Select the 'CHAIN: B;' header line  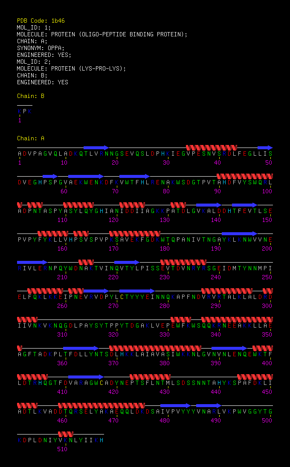[x=32, y=75]
